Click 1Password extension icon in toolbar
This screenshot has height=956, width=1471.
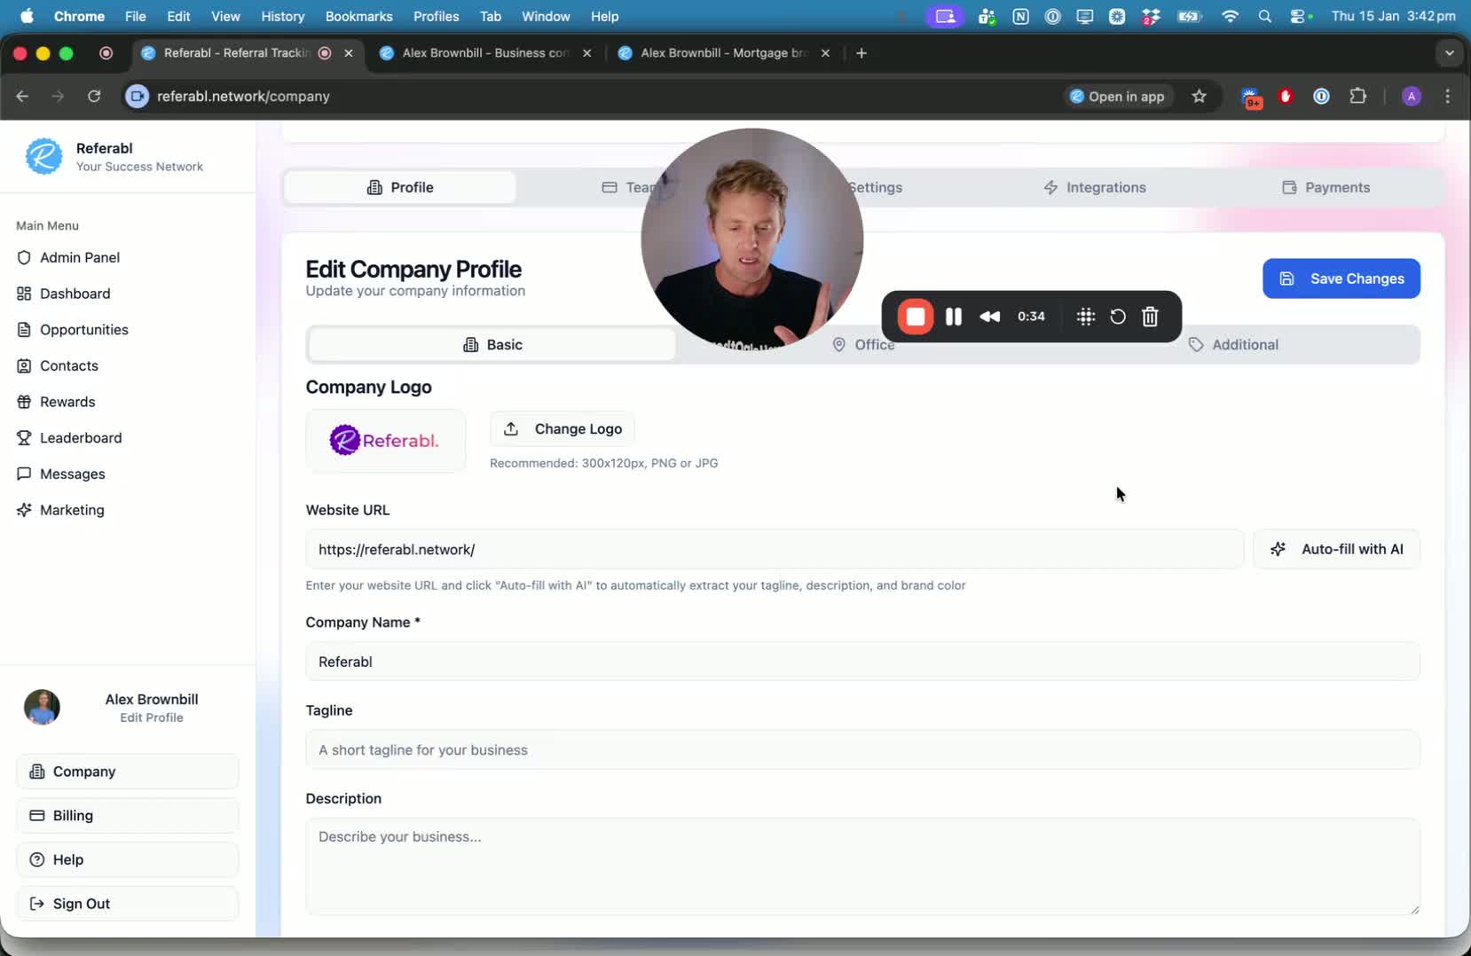coord(1321,97)
